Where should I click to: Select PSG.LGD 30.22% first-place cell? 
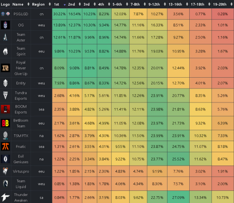[x=59, y=14]
